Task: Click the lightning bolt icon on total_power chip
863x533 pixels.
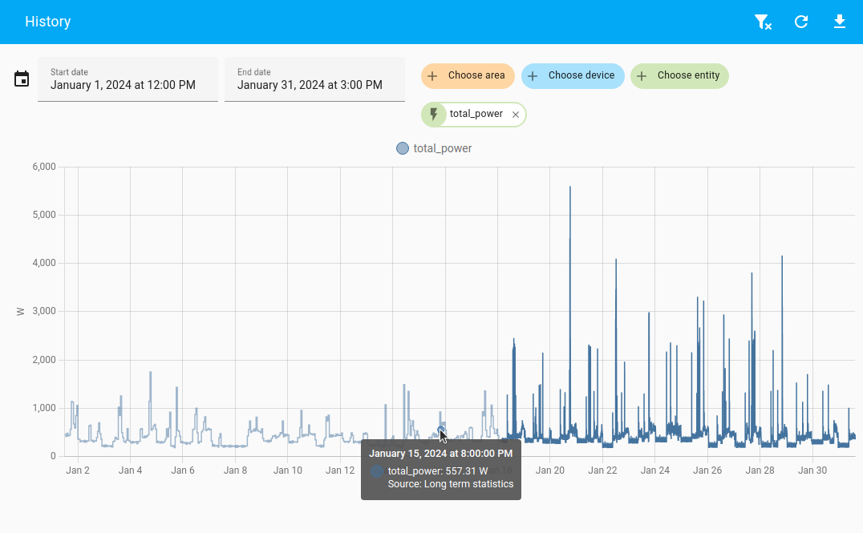Action: pyautogui.click(x=434, y=115)
